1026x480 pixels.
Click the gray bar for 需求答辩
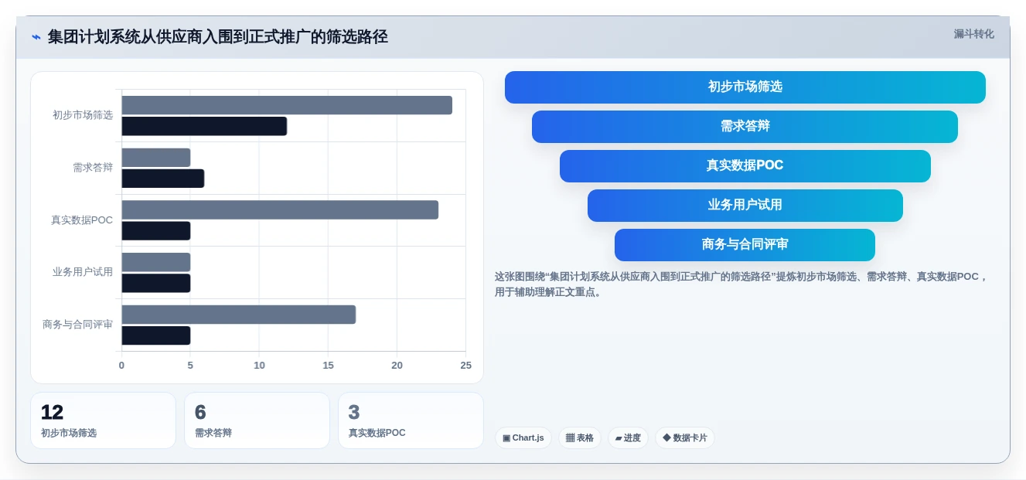pos(155,158)
